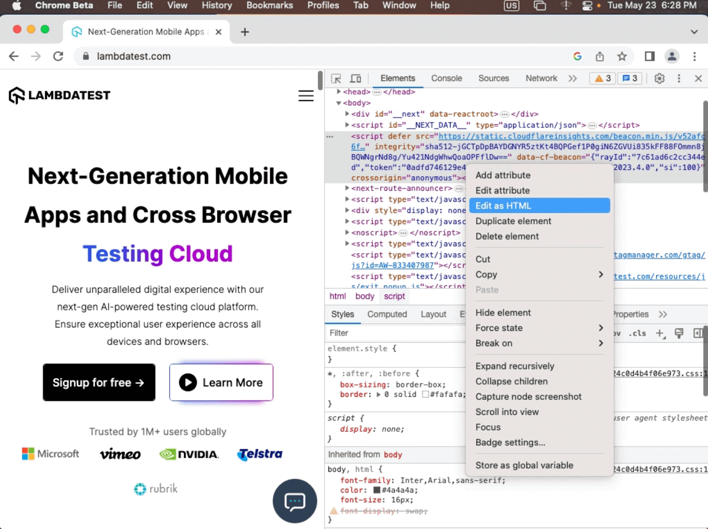Click the body breadcrumb
708x529 pixels.
coord(365,296)
